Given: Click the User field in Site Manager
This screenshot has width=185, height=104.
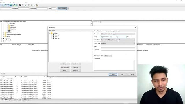Looking at the screenshot, I should click(118, 46).
